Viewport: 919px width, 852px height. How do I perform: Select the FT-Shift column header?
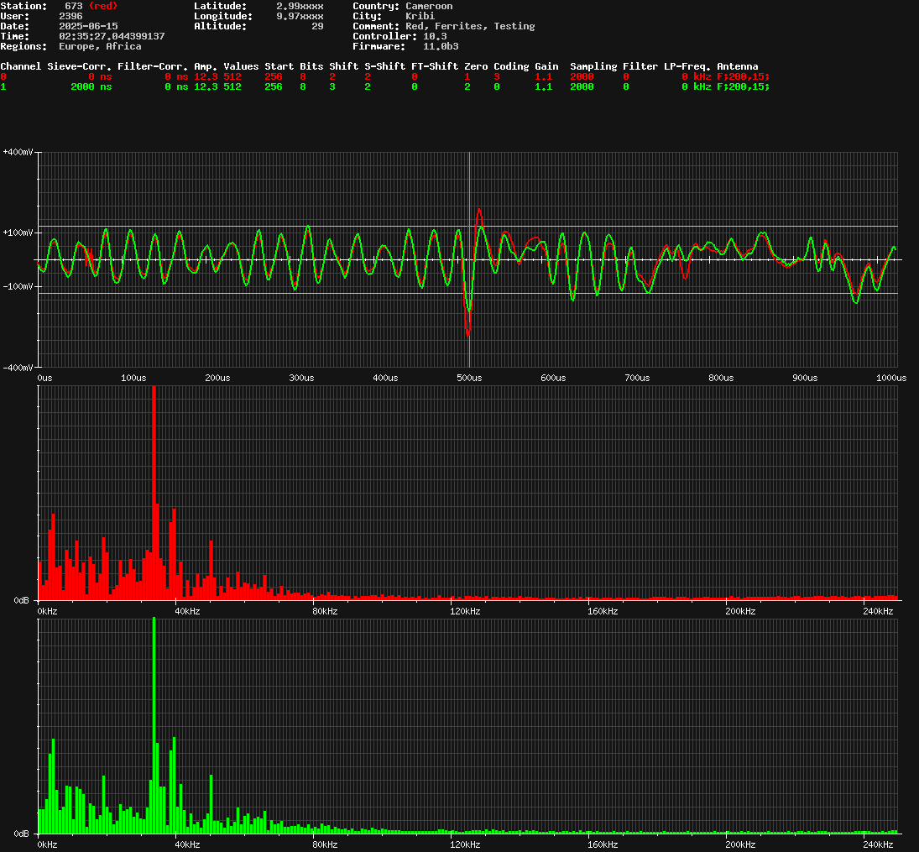click(435, 66)
